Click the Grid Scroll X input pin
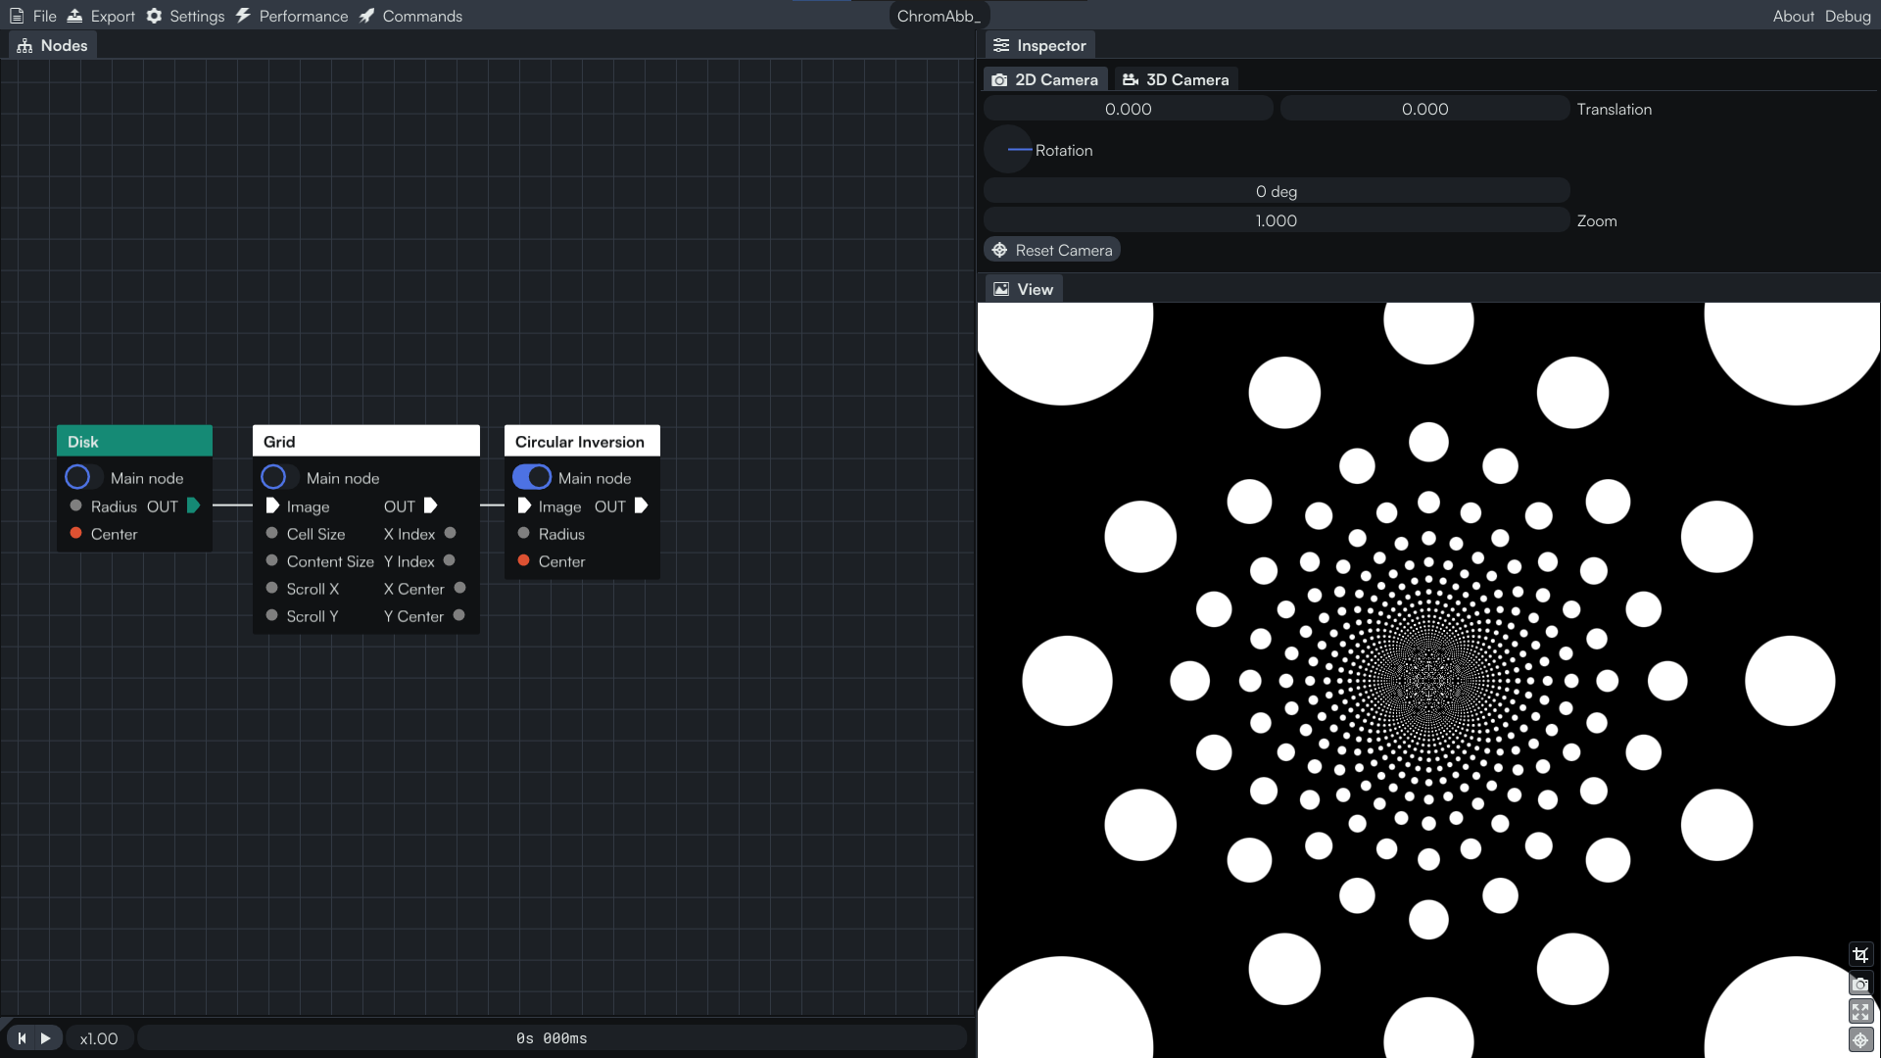This screenshot has height=1058, width=1881. [271, 588]
